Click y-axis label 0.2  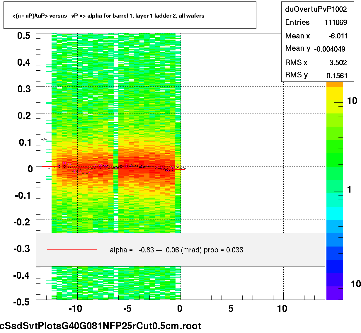pyautogui.click(x=24, y=116)
